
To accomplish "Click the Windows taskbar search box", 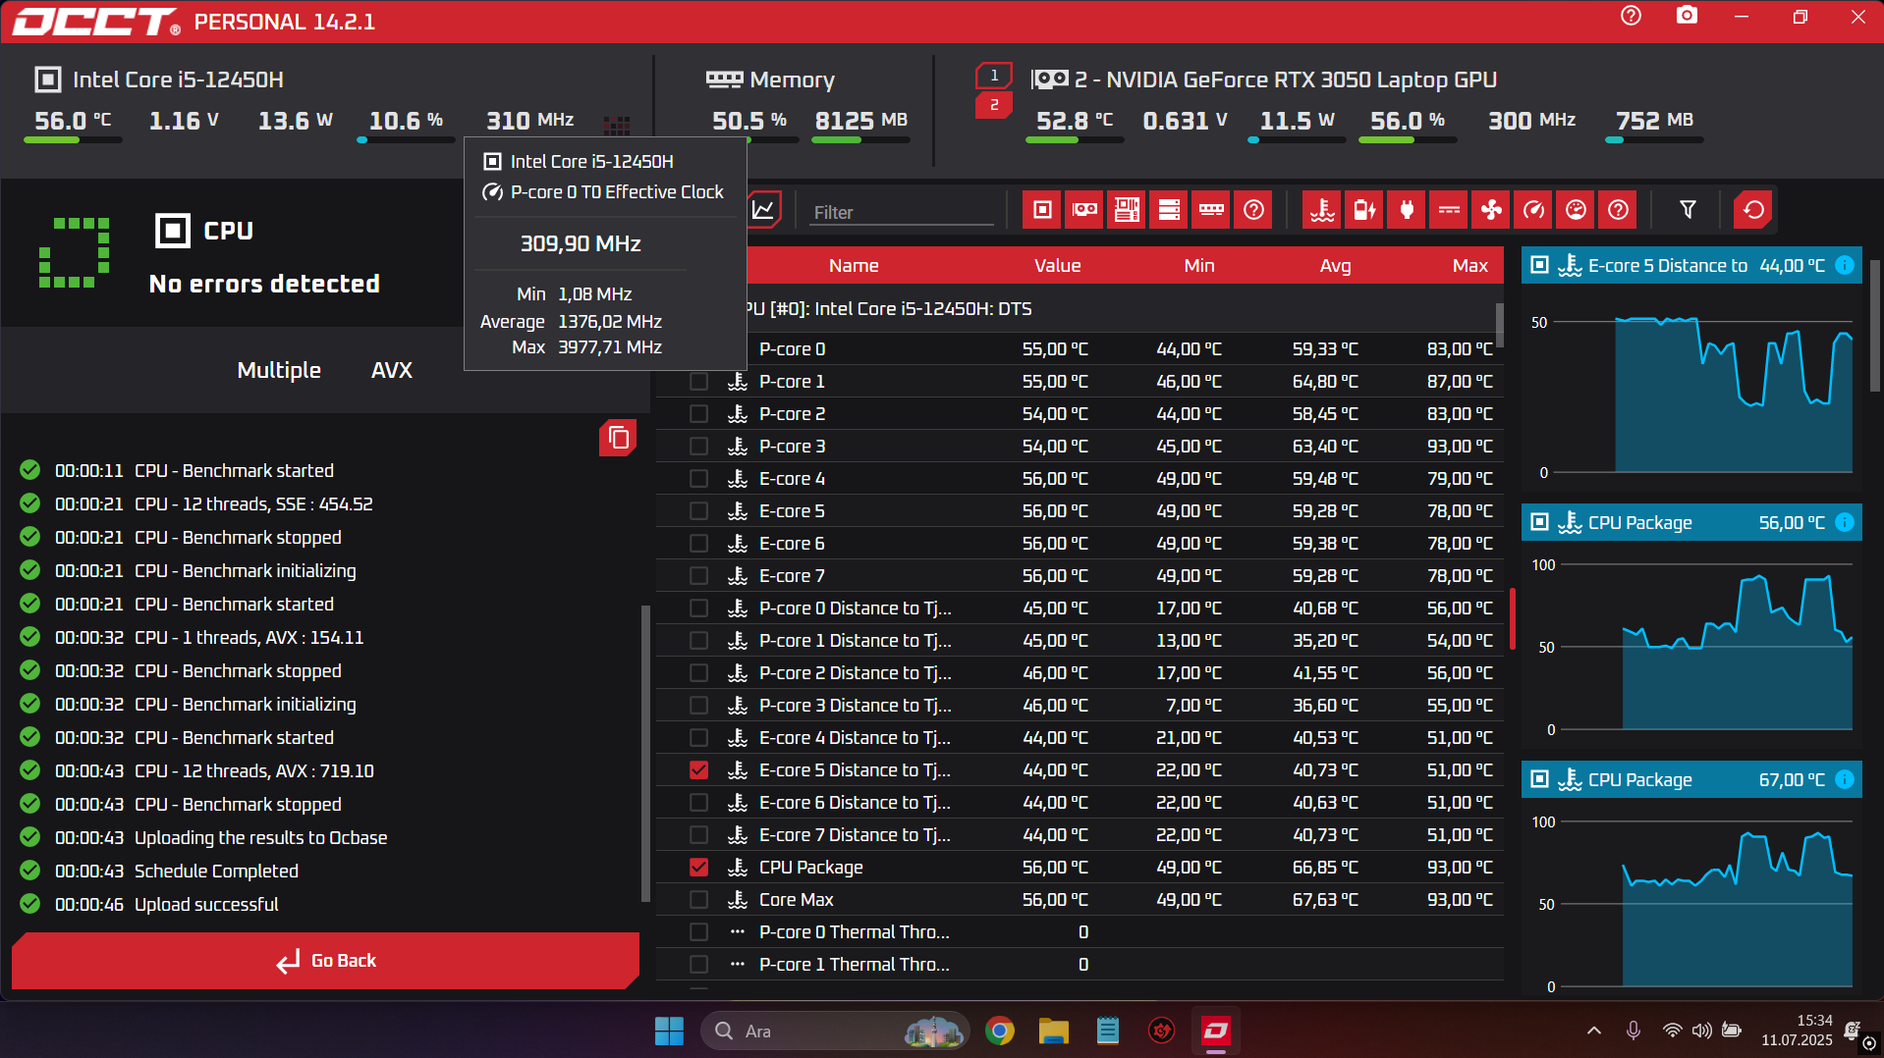I will coord(834,1032).
